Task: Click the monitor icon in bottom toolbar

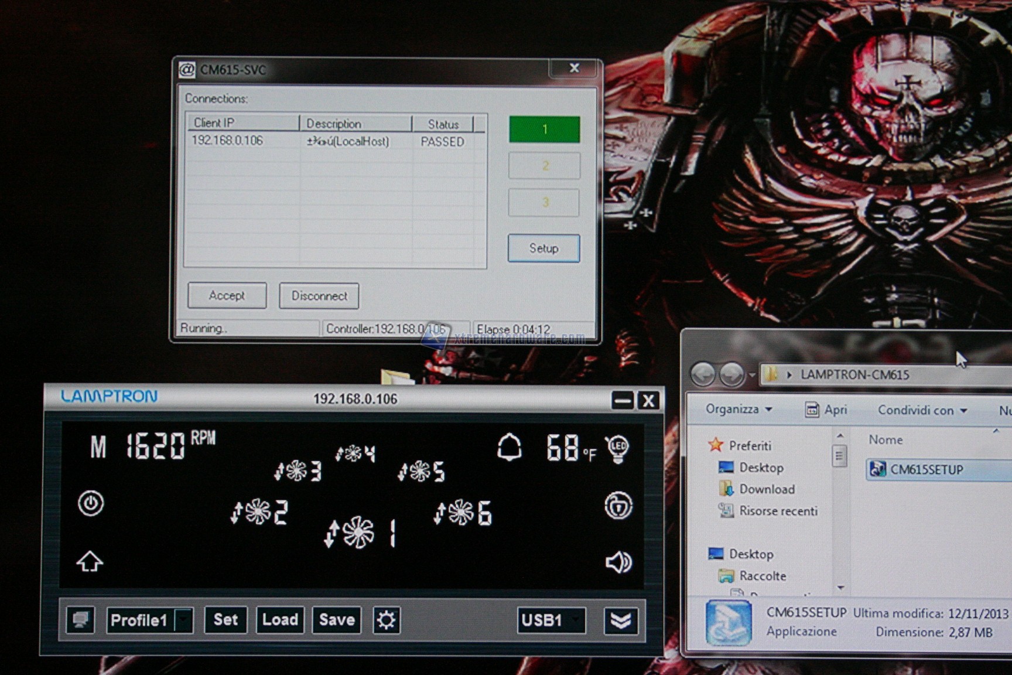Action: (x=80, y=620)
